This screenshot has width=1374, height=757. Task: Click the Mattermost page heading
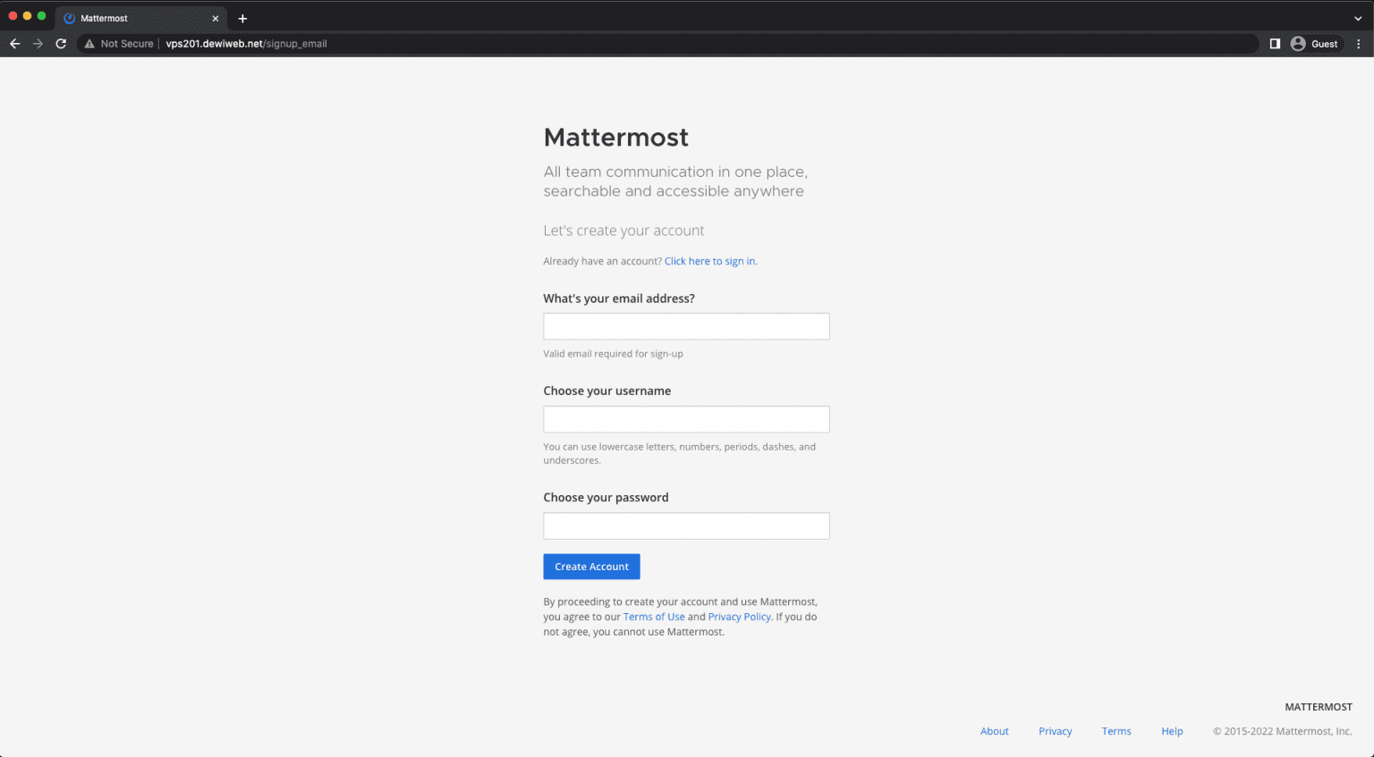[x=616, y=137]
